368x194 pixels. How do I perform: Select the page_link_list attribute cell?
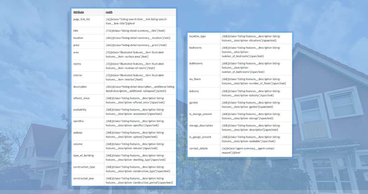[x=81, y=19]
